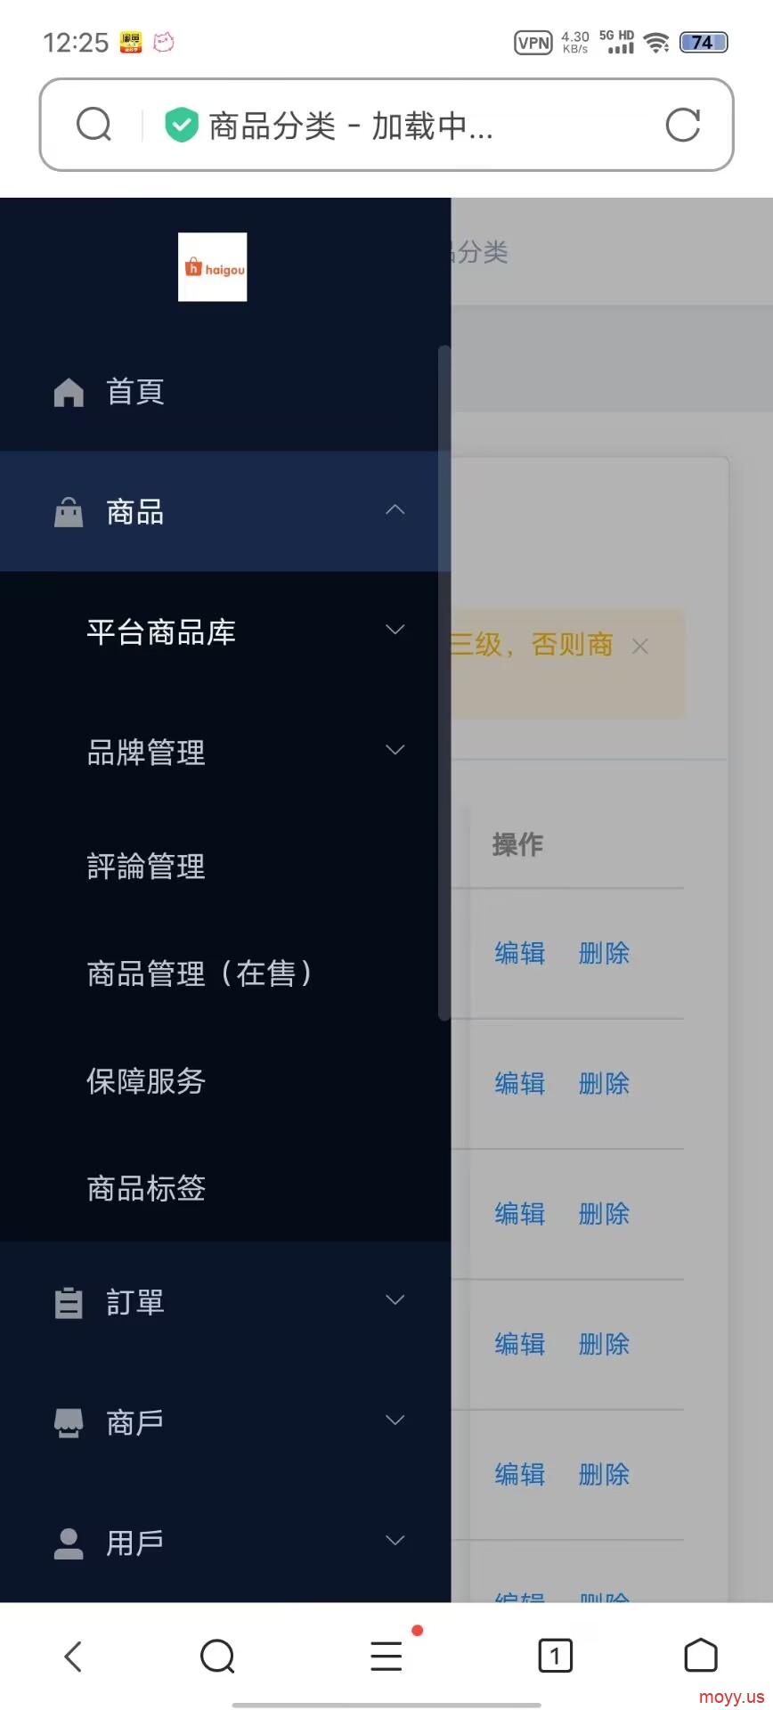Expand the 平台商品库 submenu
Screen dimensions: 773x1710
(x=395, y=630)
